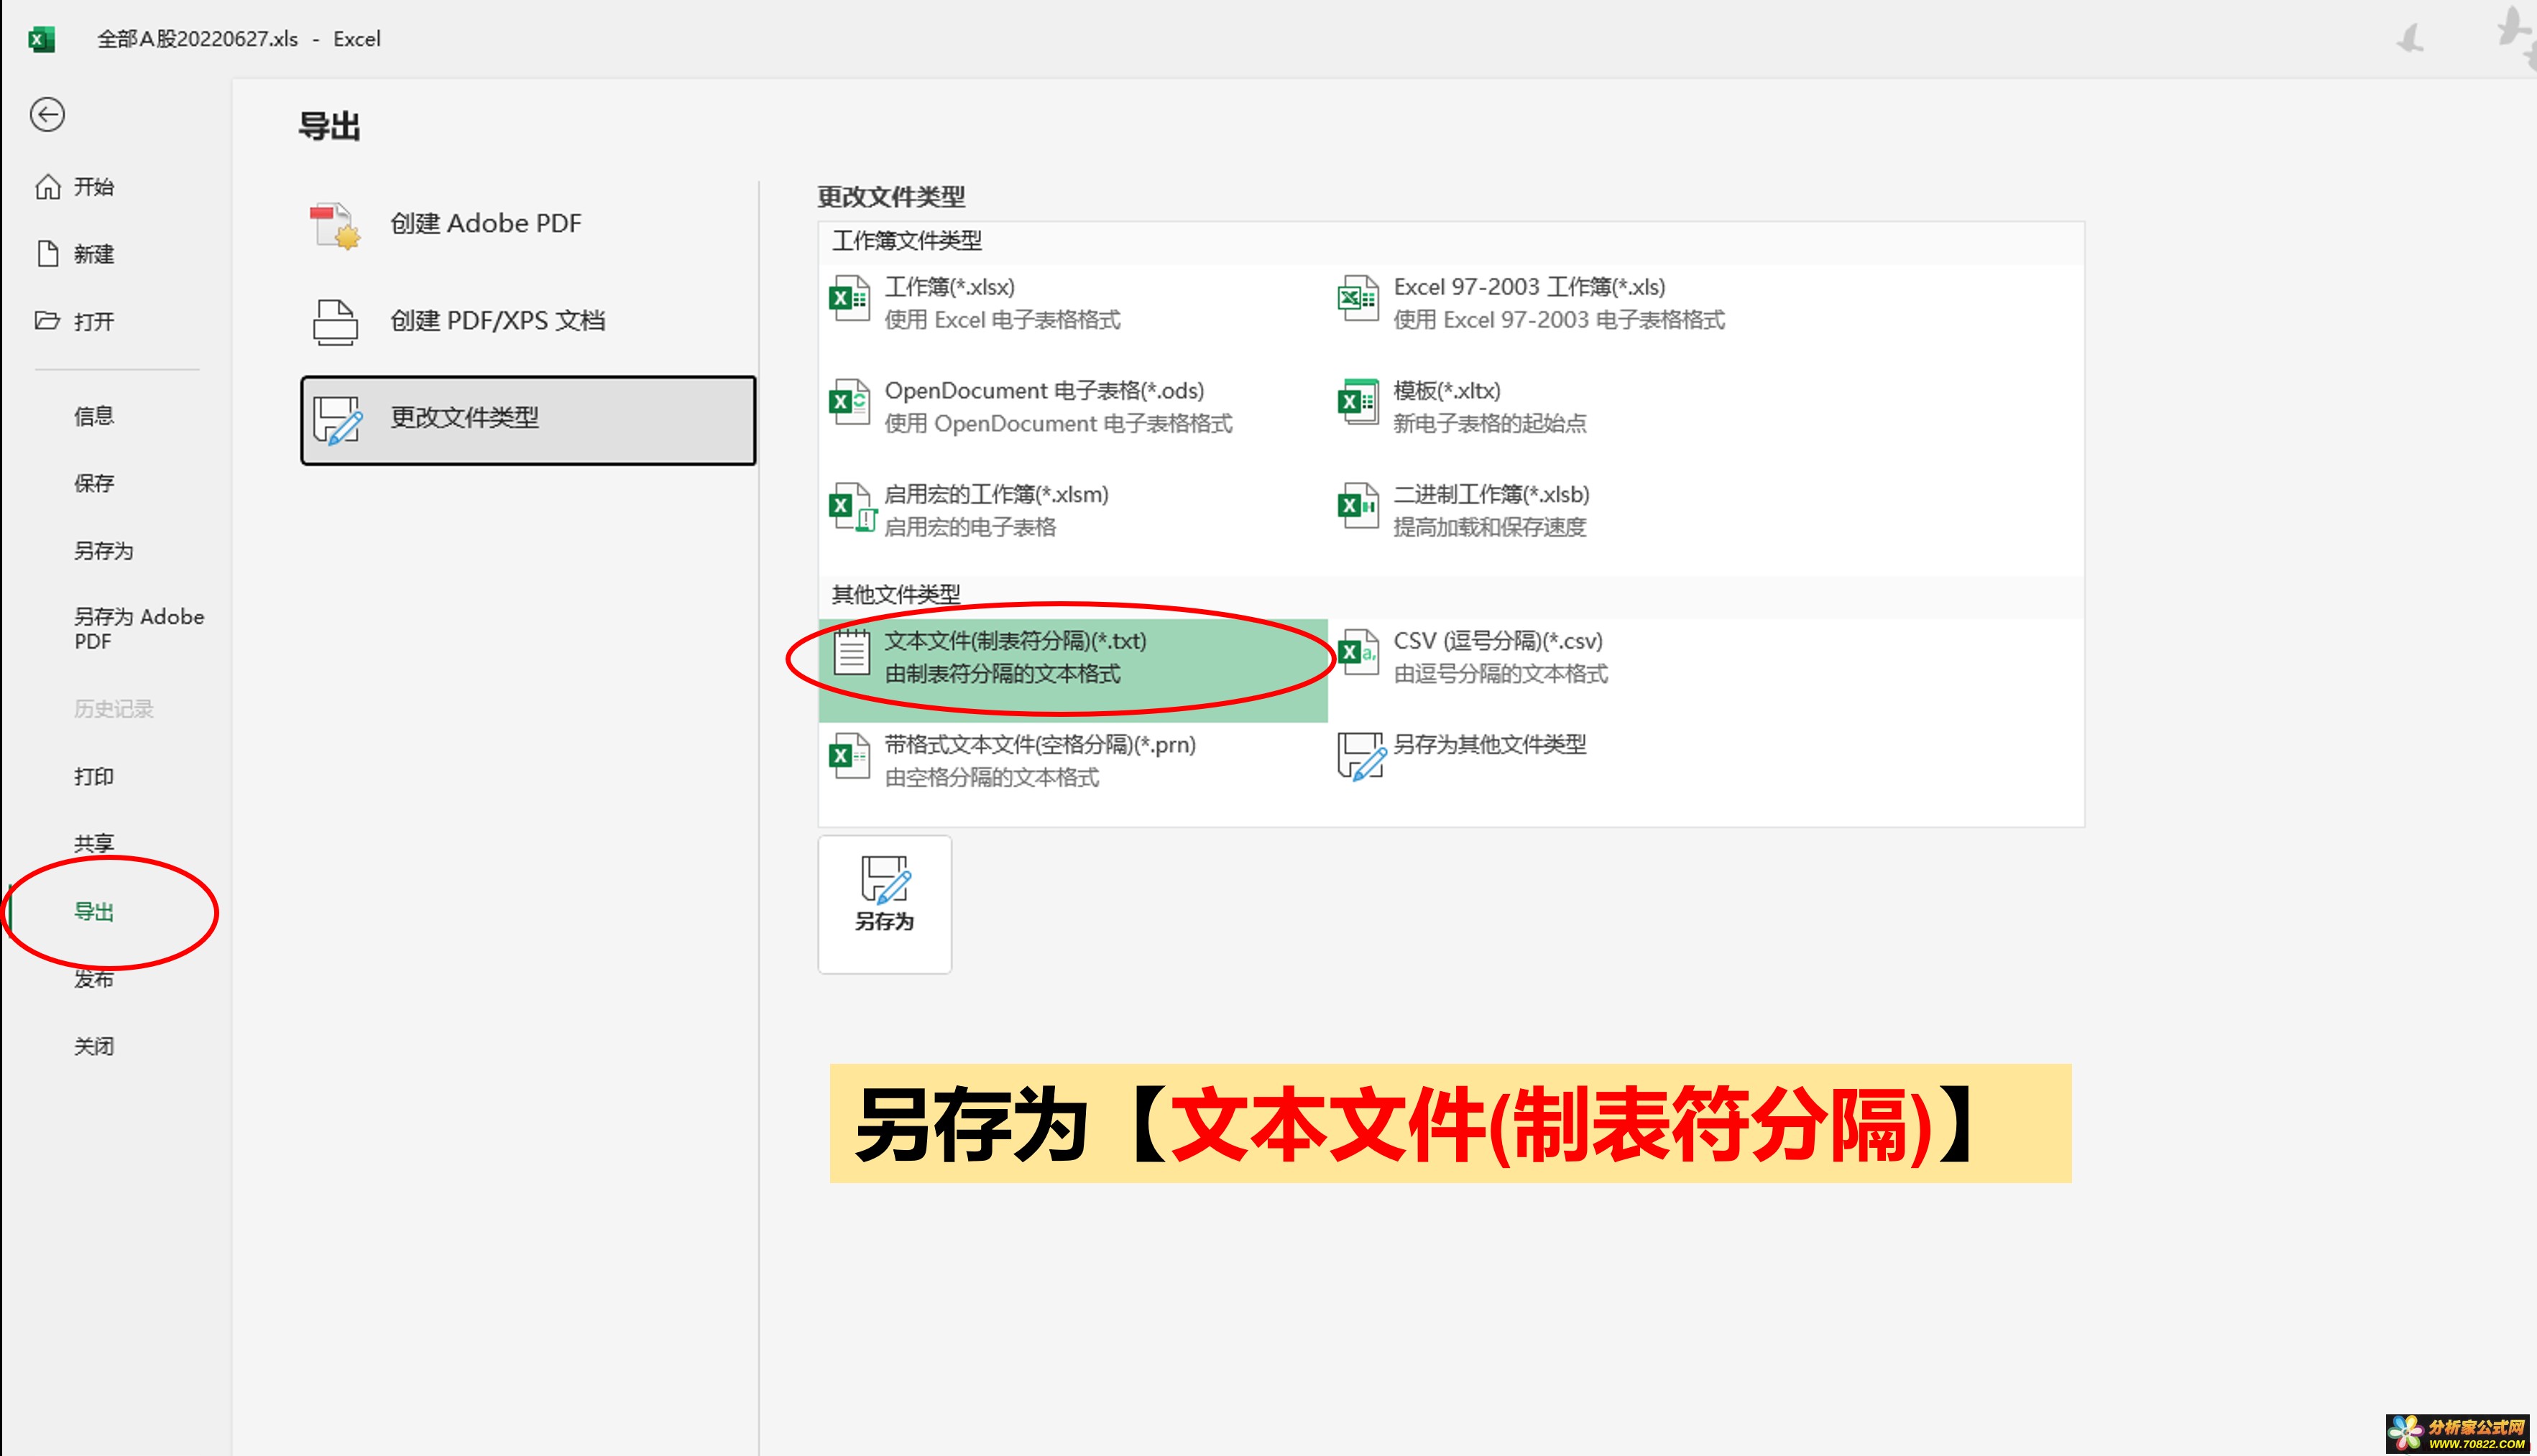The width and height of the screenshot is (2537, 1456).
Task: Click the CSV (逗号分隔) file icon
Action: click(x=1358, y=653)
